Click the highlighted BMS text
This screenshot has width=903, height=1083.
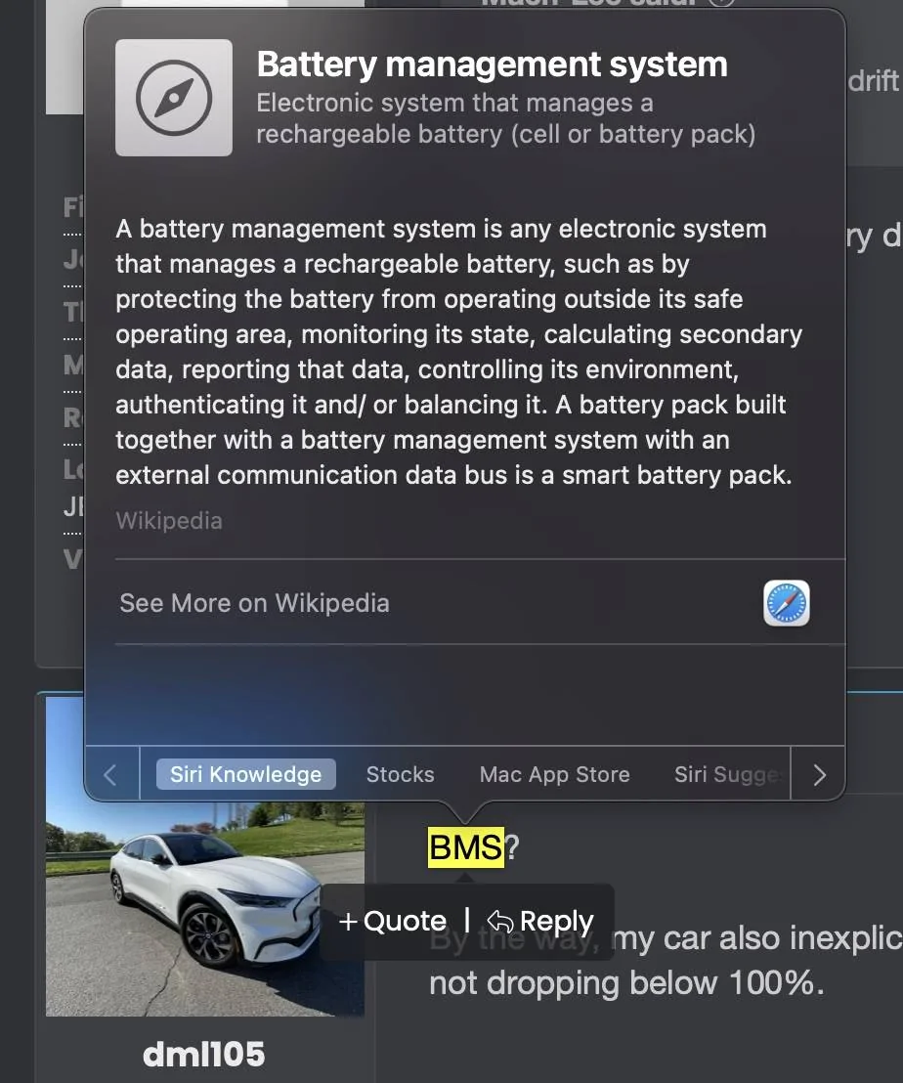pyautogui.click(x=466, y=847)
